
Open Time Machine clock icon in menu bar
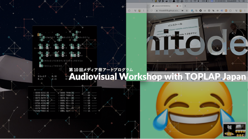click(x=186, y=1)
